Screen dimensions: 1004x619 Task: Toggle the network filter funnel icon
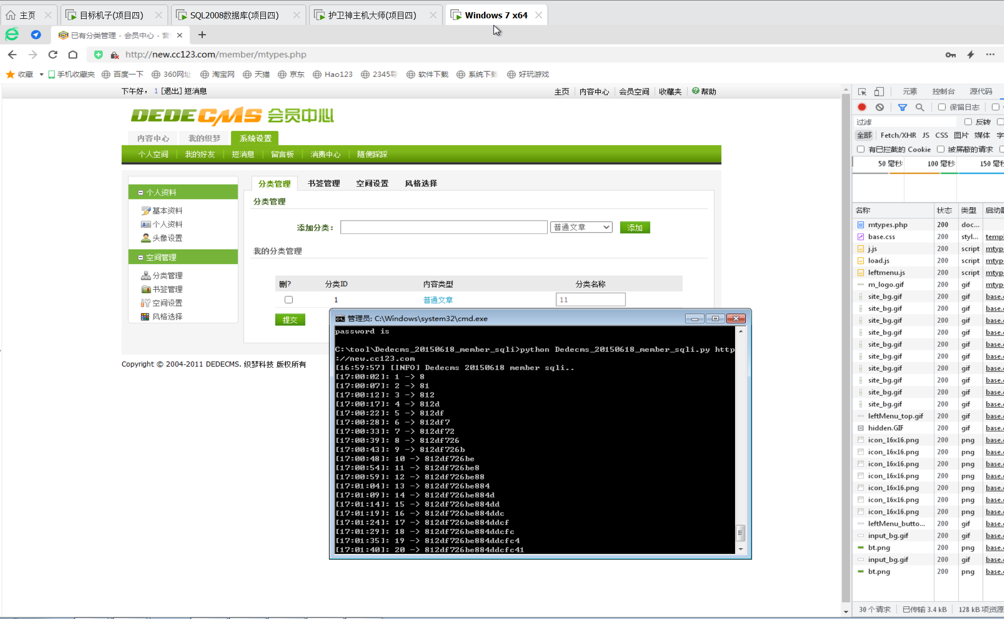(x=902, y=107)
